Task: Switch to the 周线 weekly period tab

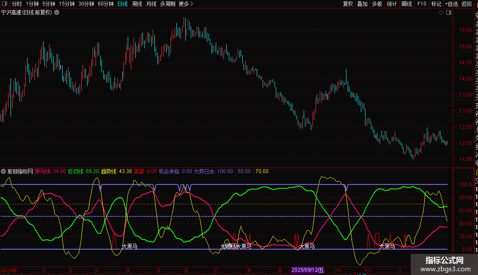Action: [x=137, y=4]
